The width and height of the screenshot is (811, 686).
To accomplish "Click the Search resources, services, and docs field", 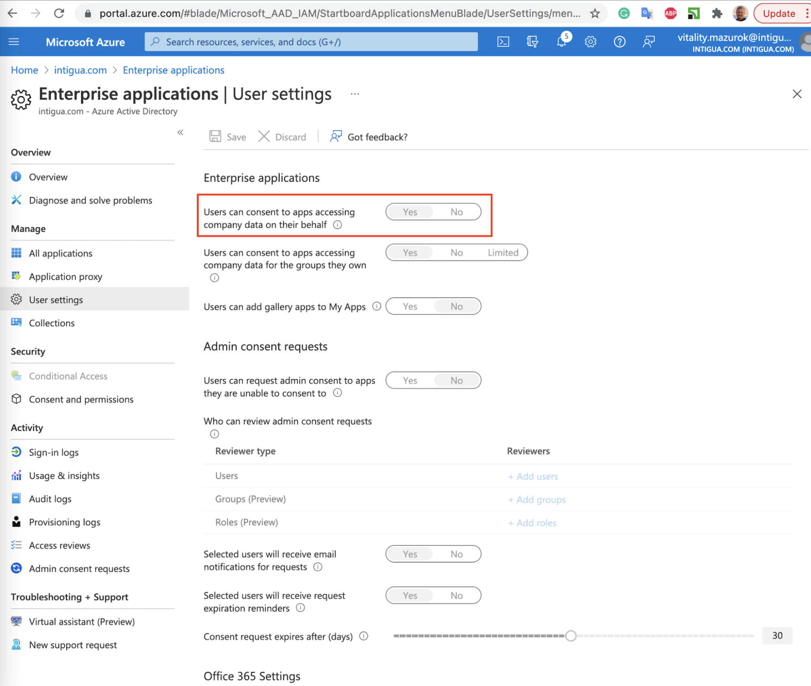I will tap(311, 42).
